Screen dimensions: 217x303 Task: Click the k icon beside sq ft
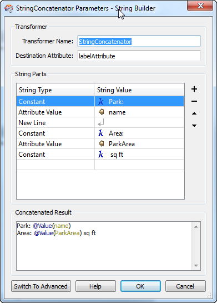(x=100, y=154)
